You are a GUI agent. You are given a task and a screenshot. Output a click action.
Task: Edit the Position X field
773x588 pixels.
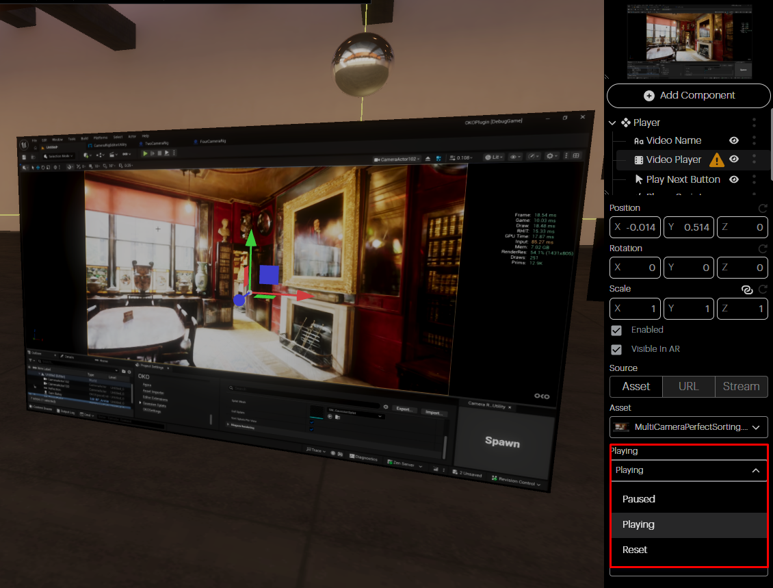click(x=635, y=227)
